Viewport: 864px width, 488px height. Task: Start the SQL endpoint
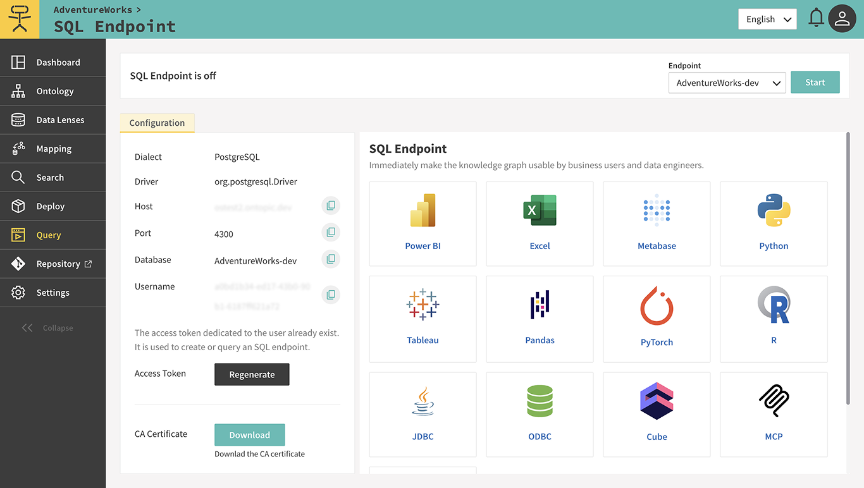pos(815,82)
